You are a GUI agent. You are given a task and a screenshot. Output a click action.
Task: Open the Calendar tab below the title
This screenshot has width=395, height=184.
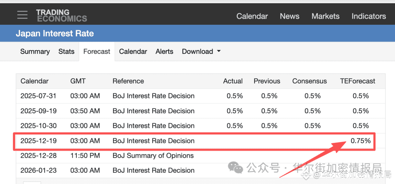coord(133,51)
